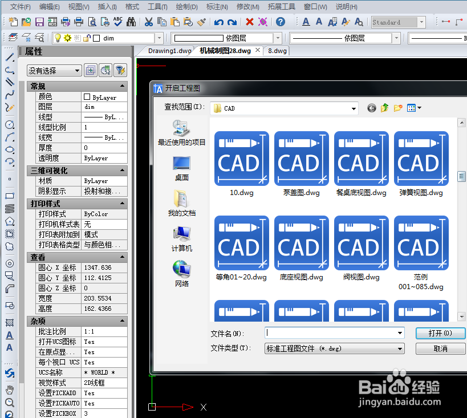
Task: Click the 文件名 input field
Action: [x=330, y=333]
